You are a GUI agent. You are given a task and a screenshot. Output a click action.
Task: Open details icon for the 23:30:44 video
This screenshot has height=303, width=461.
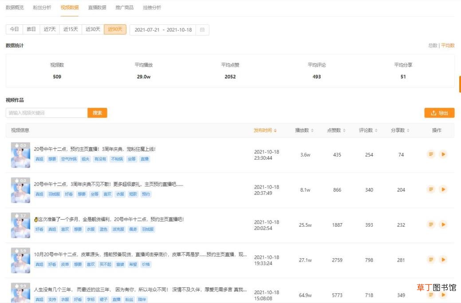pos(431,154)
